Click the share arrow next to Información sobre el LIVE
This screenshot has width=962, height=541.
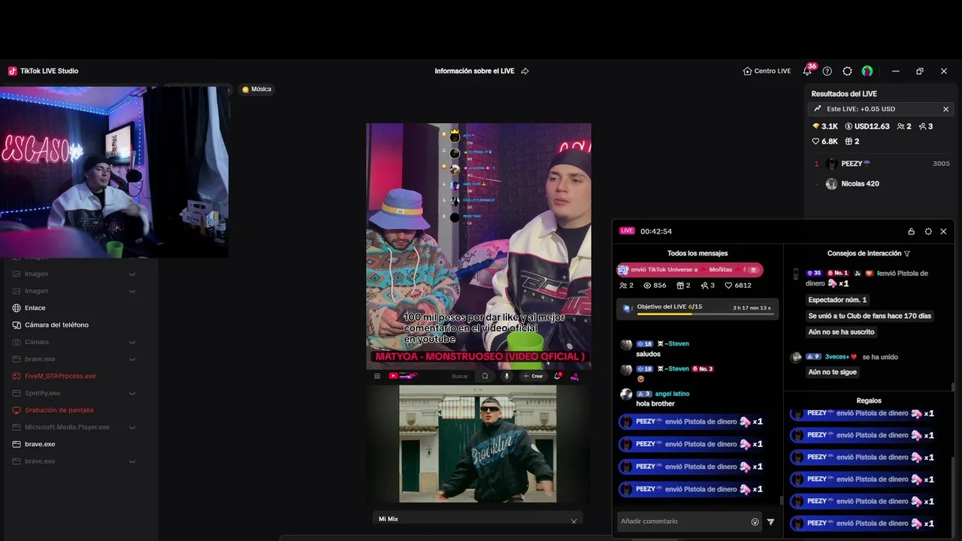(525, 71)
